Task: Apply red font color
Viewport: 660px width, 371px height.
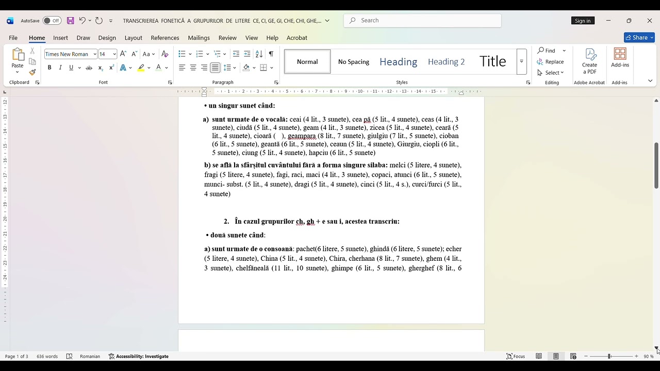Action: [159, 68]
